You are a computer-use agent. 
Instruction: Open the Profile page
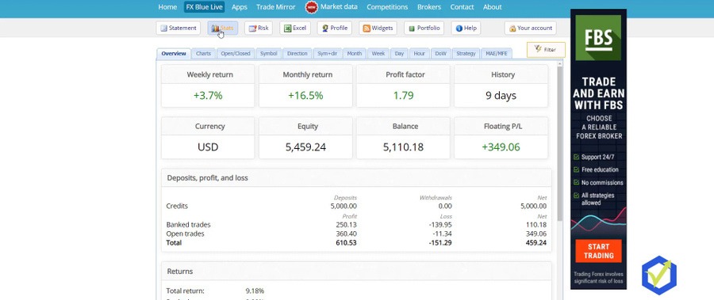[x=335, y=28]
